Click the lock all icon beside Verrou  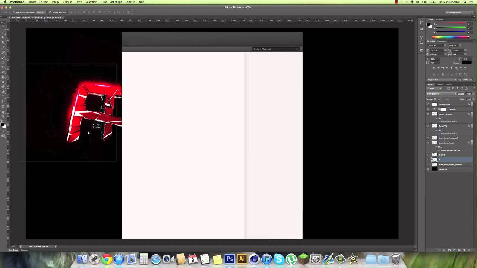click(x=448, y=99)
